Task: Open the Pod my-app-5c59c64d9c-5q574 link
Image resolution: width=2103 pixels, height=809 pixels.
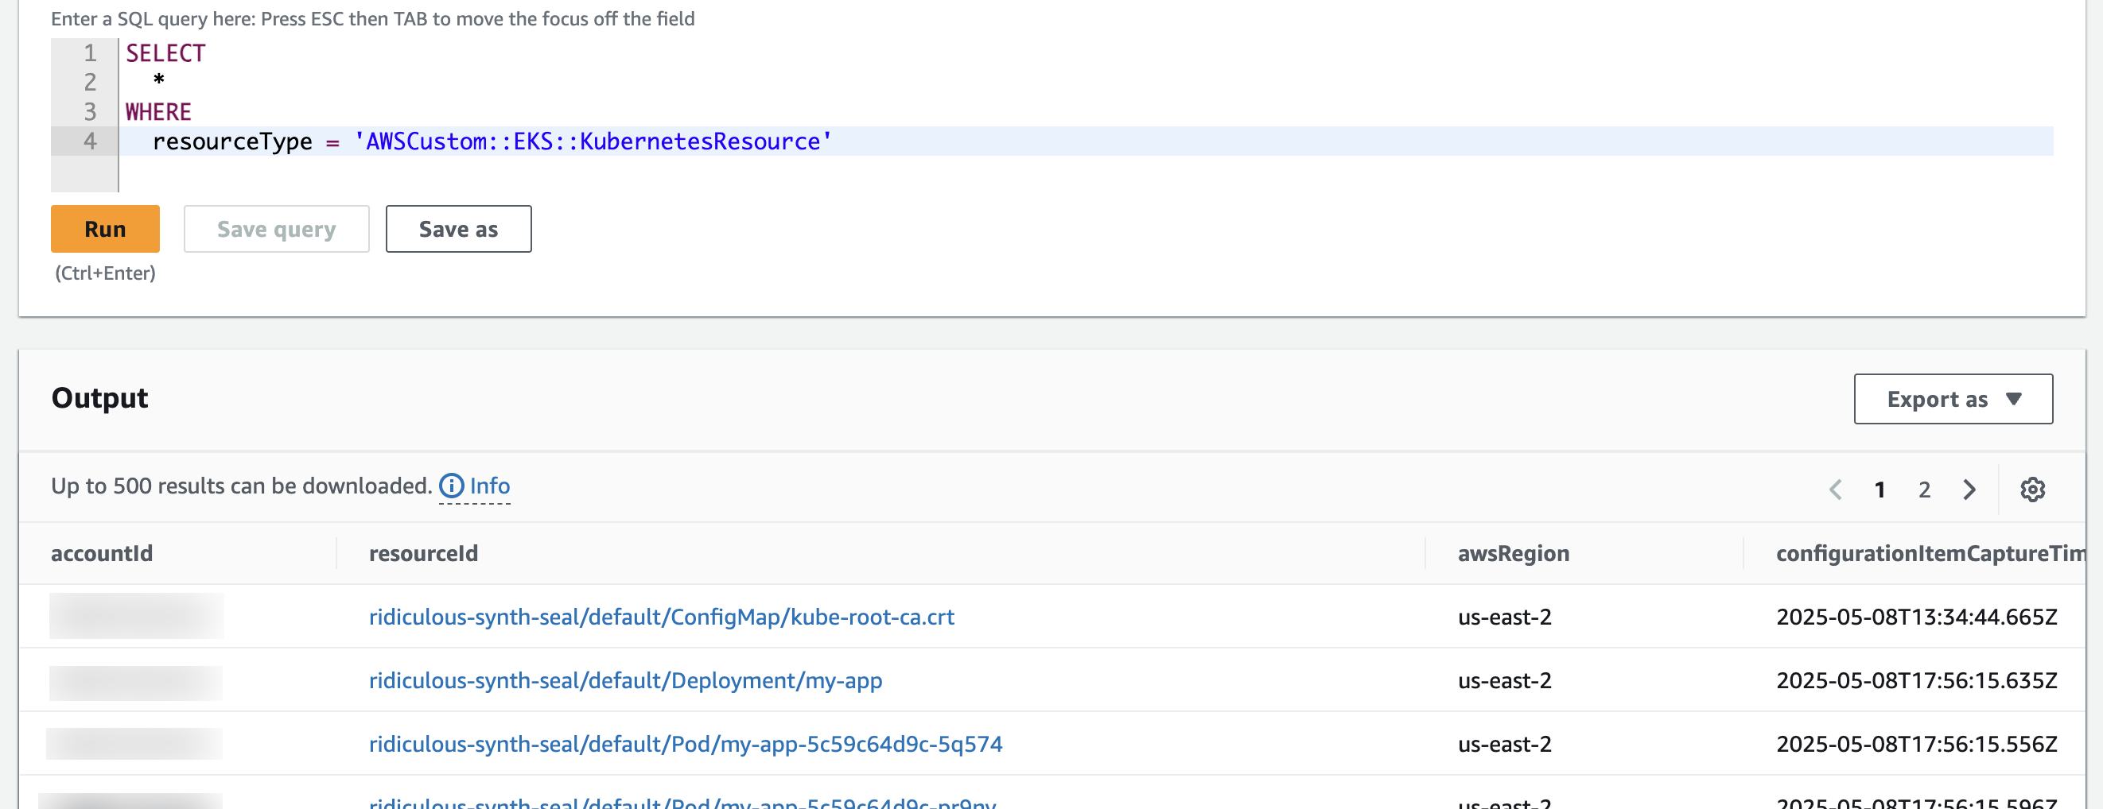Action: tap(685, 744)
